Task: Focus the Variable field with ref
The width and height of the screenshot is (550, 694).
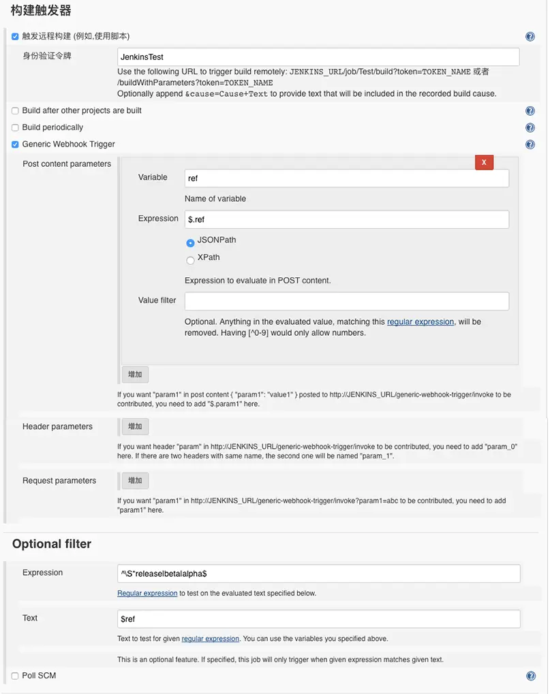Action: click(347, 178)
